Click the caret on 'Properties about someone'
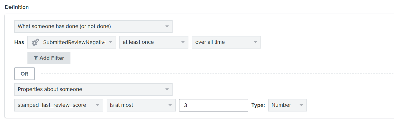Image resolution: width=394 pixels, height=122 pixels. tap(167, 89)
